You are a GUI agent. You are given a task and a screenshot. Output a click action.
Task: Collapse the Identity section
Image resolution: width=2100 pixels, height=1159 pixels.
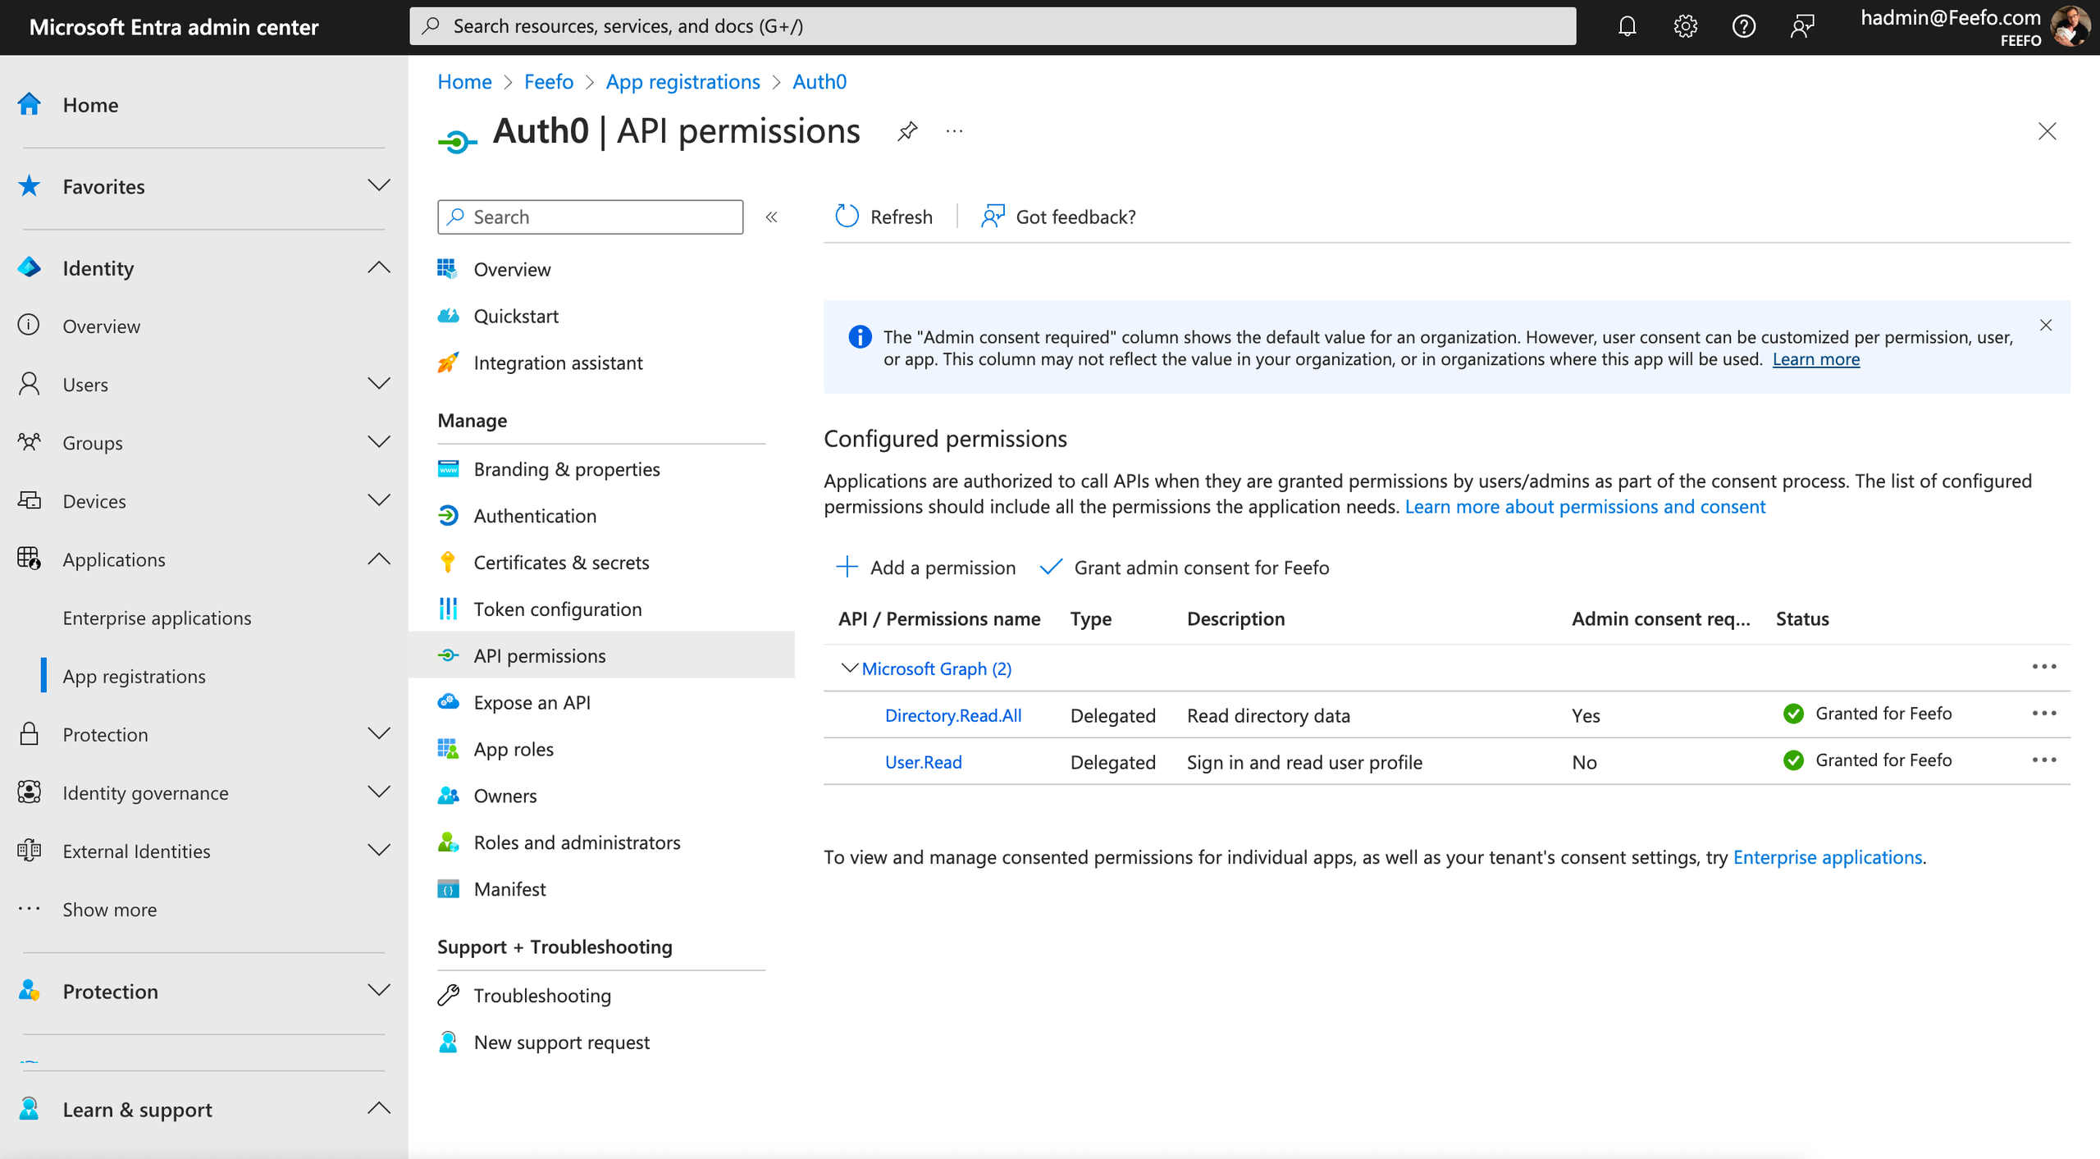378,267
